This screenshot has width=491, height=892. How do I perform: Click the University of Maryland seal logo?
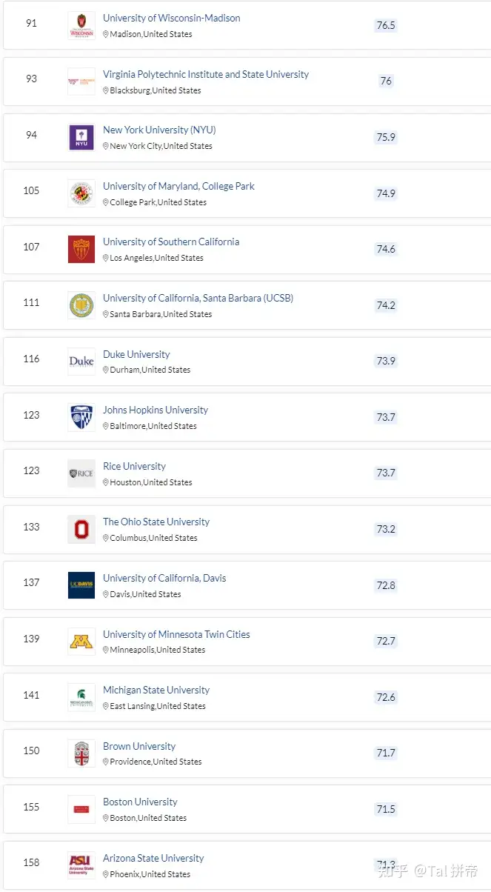[81, 193]
